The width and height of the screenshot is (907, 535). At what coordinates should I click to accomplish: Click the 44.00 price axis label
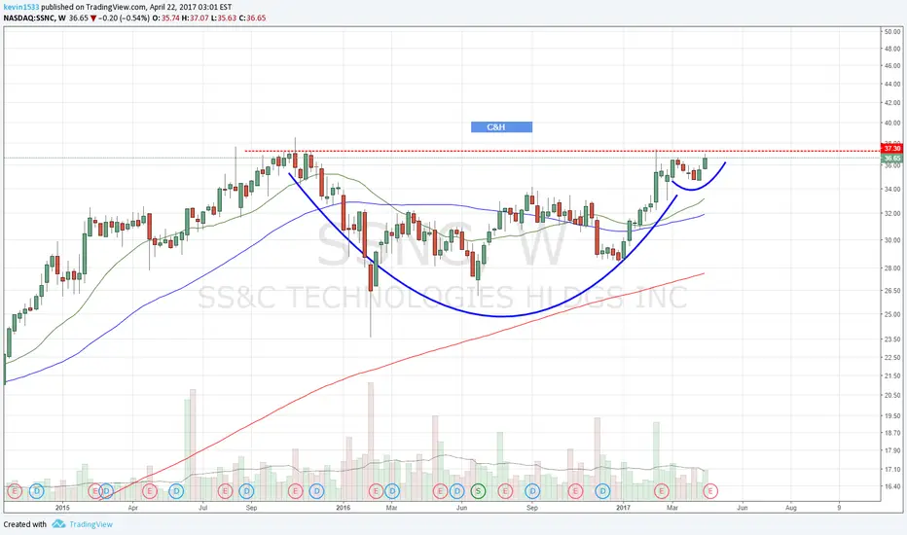click(x=892, y=85)
